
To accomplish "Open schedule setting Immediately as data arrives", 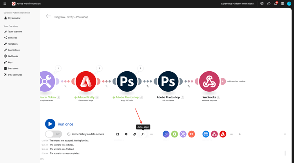I will coord(86,134).
